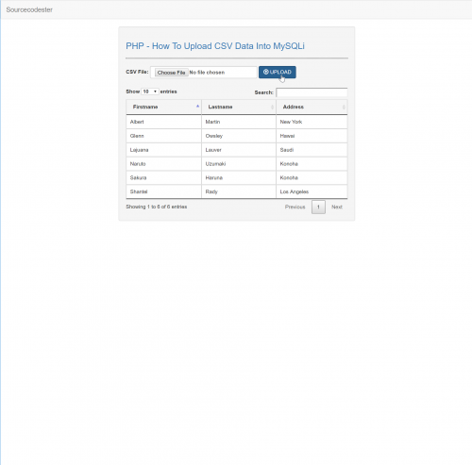Open the Sourcecodester navbar link

pyautogui.click(x=29, y=9)
